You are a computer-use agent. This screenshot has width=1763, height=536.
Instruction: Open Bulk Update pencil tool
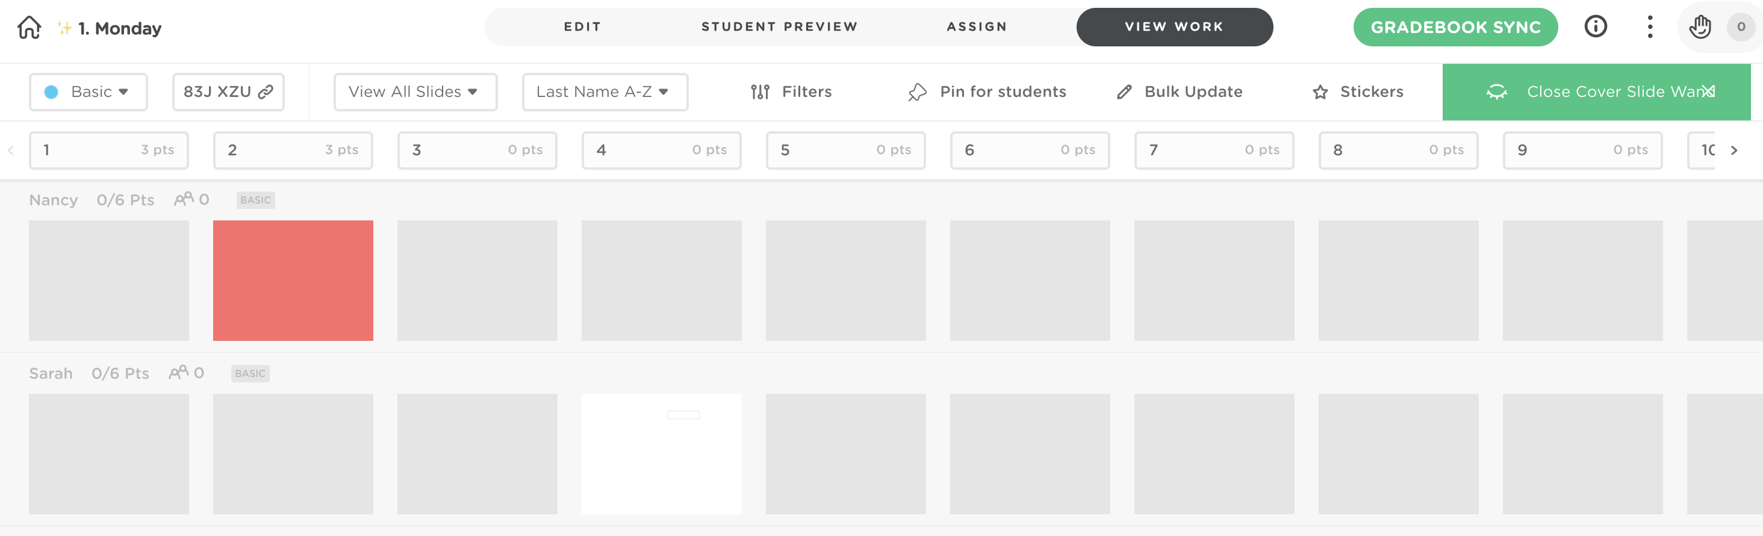click(1124, 92)
